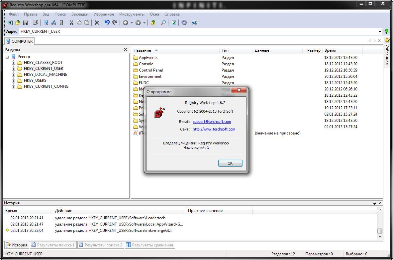Select the Console key row

[x=257, y=64]
